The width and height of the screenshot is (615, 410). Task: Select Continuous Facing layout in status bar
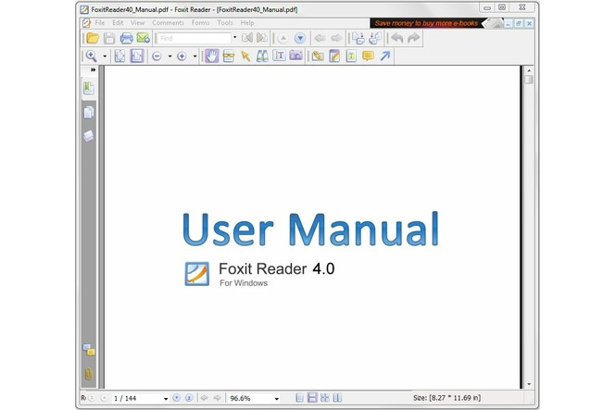coord(325,398)
